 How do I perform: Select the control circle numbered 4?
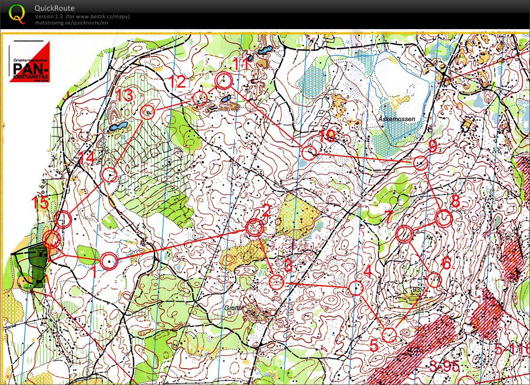(355, 288)
